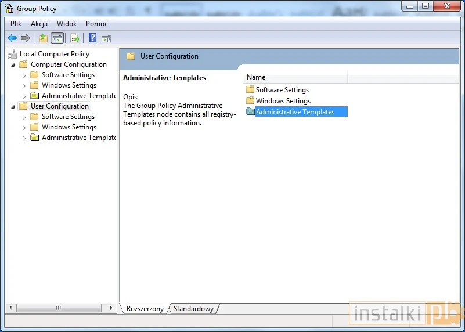Expand Windows Settings under User Configuration

[x=24, y=128]
